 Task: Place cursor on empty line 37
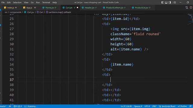(102, 80)
